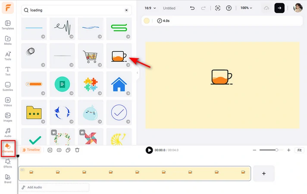Click the loading search field
Viewport: 307px width, 194px height.
pos(76,10)
